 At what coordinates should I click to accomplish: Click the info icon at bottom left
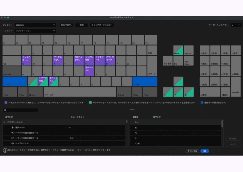click(x=5, y=150)
